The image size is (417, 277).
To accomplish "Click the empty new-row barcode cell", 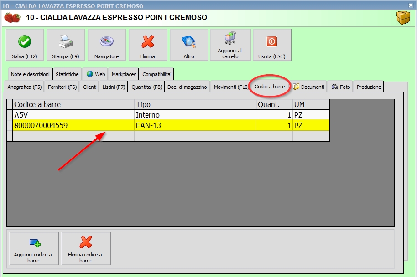I will pyautogui.click(x=73, y=136).
